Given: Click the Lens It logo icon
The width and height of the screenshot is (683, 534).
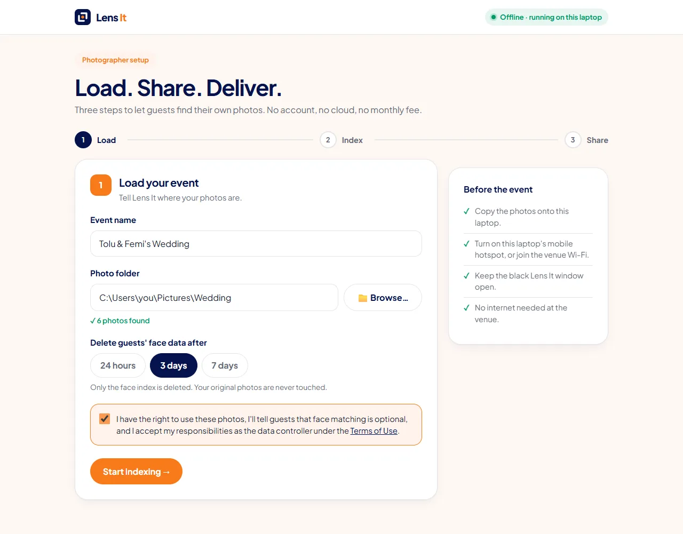Looking at the screenshot, I should pyautogui.click(x=83, y=17).
